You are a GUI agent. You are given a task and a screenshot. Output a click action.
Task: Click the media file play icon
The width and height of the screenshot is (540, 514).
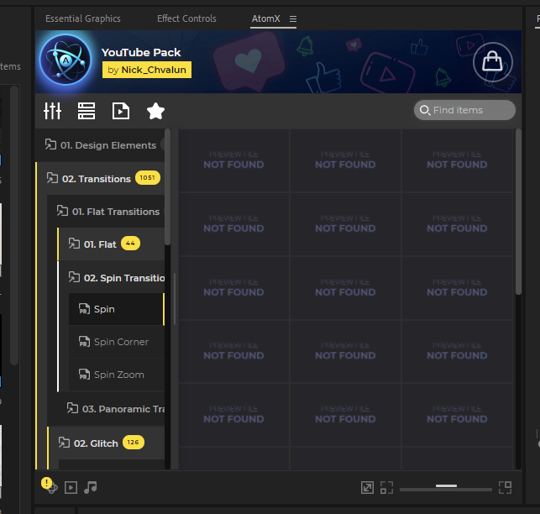[x=121, y=111]
